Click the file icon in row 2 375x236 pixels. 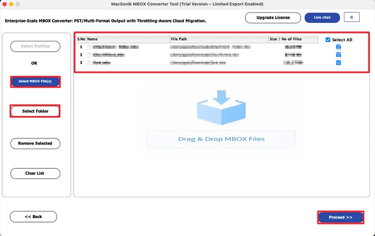[89, 55]
